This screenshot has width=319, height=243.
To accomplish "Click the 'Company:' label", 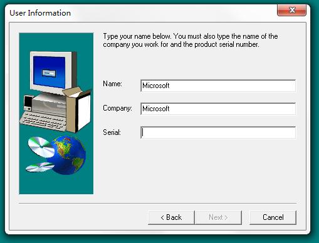I will click(117, 108).
